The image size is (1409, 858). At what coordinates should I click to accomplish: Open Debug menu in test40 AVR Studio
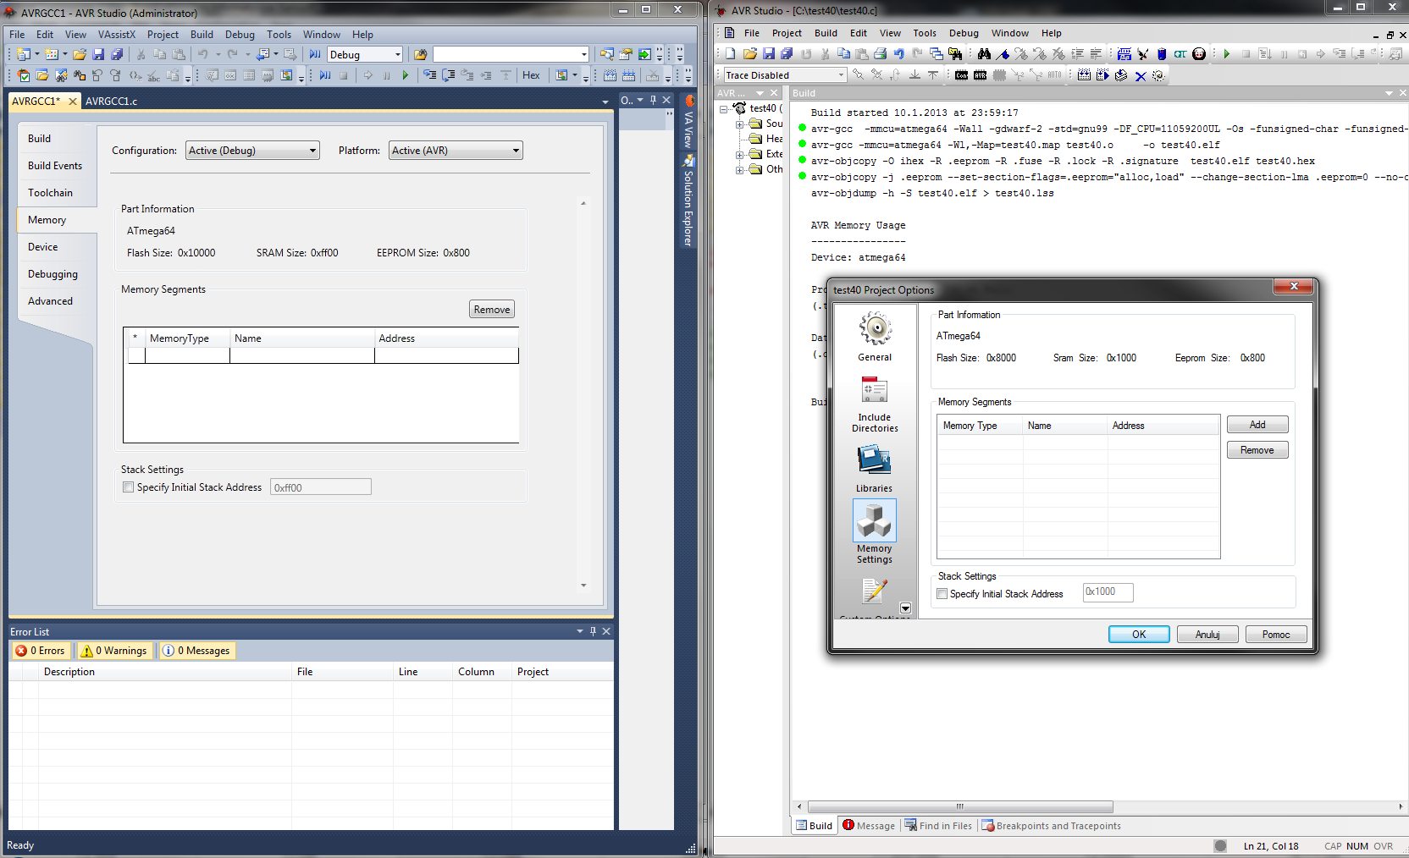(964, 33)
